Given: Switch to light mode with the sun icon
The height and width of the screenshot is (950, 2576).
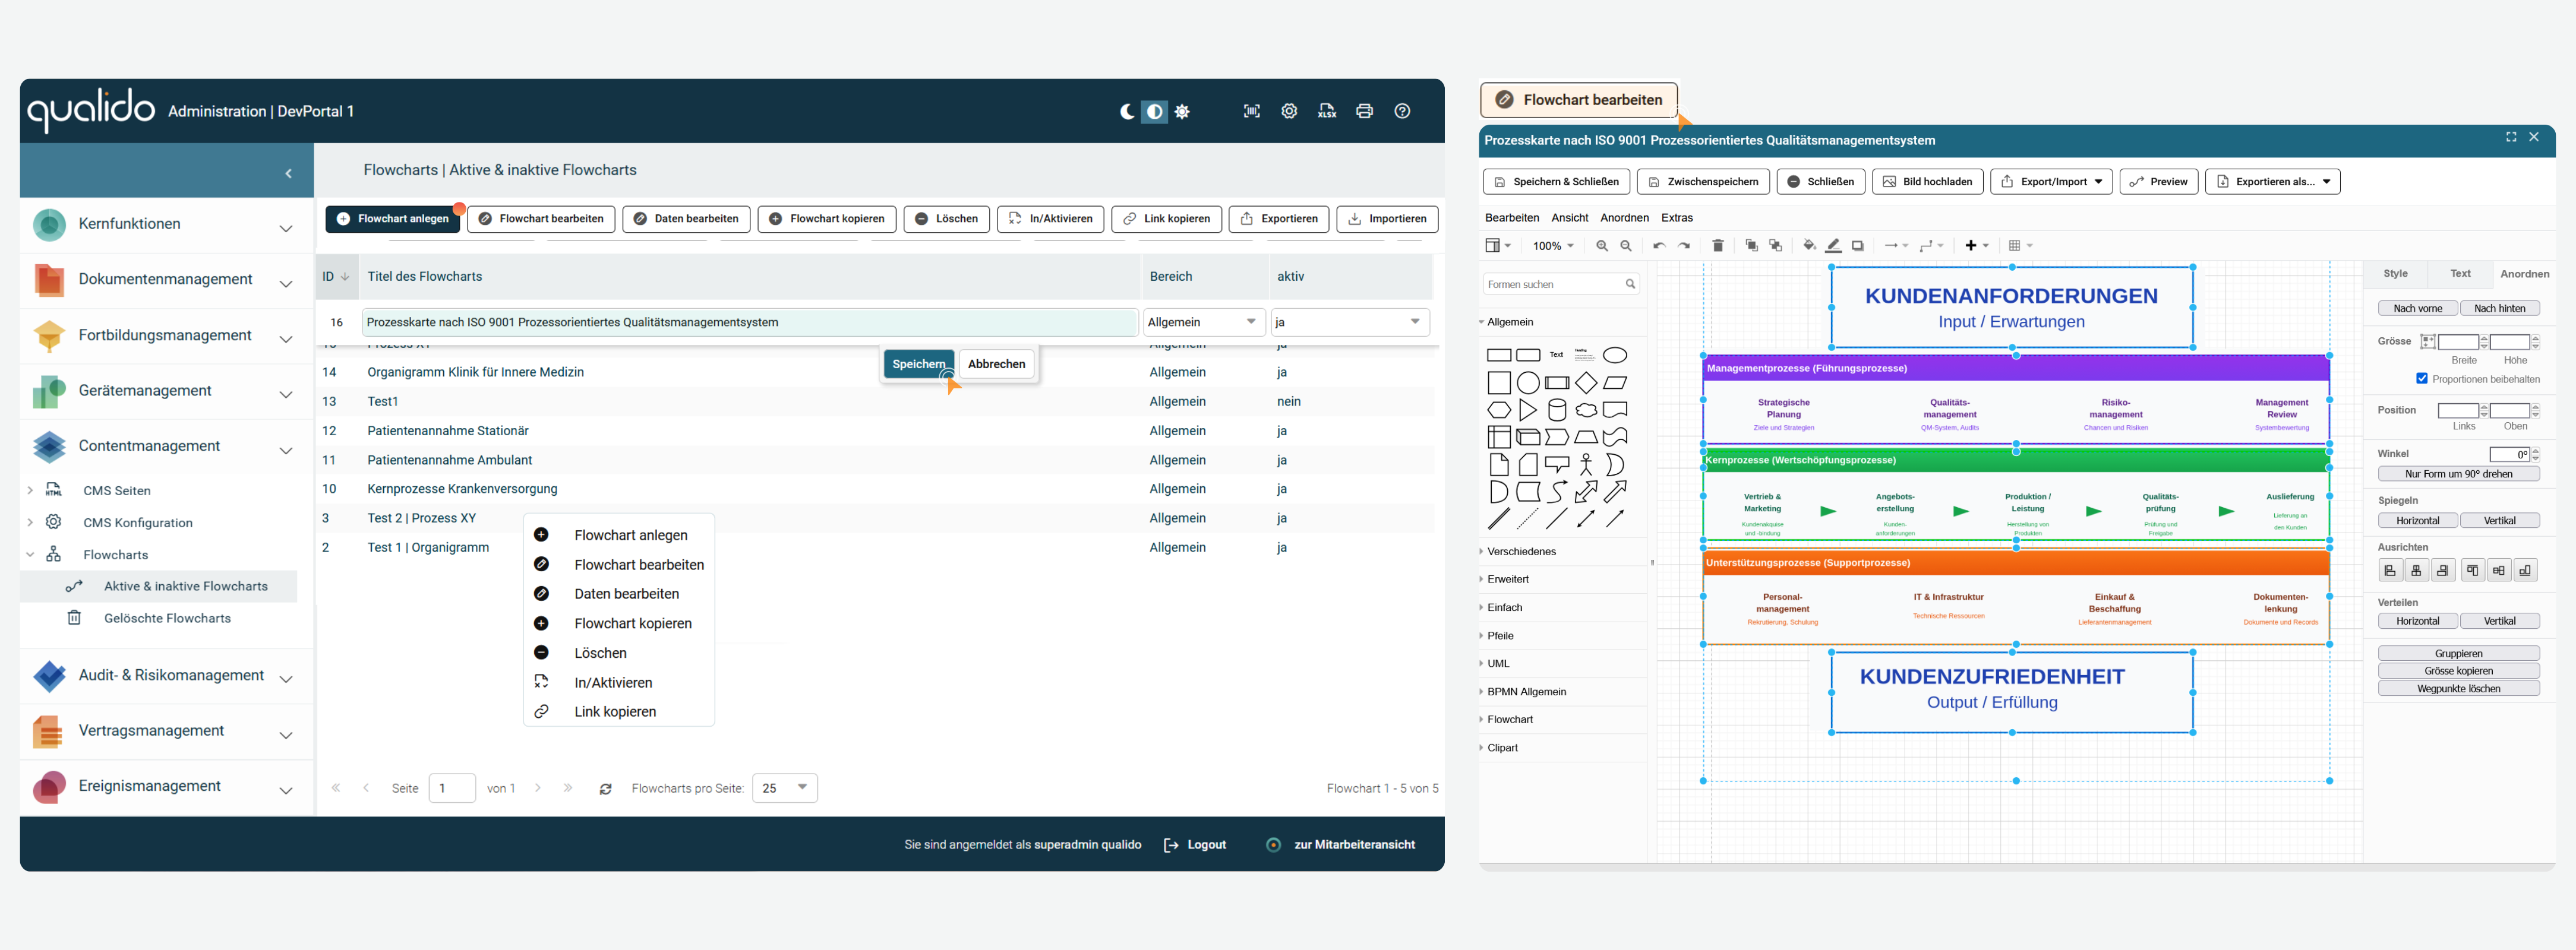Looking at the screenshot, I should coord(1182,111).
